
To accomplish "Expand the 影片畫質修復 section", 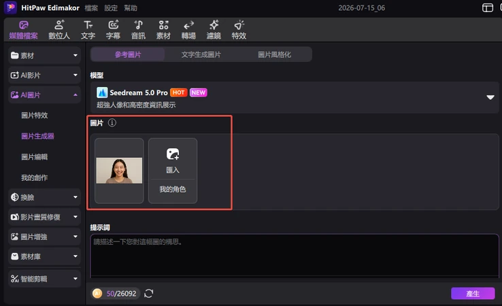I will click(x=44, y=217).
